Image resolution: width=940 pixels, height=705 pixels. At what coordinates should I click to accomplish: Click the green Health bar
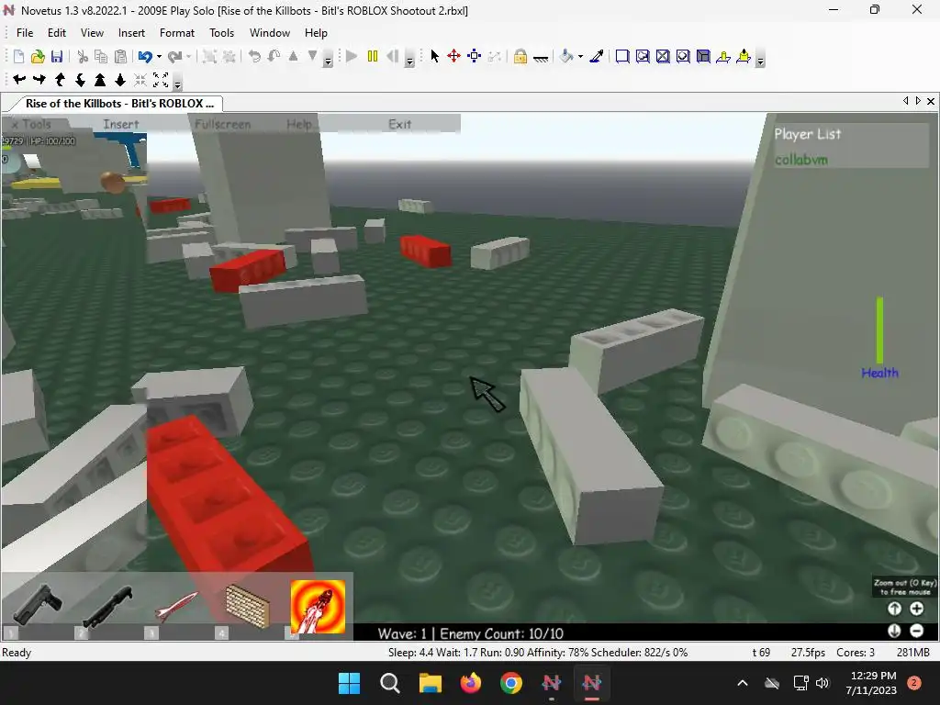(879, 330)
